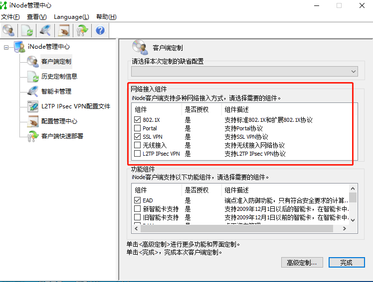Check the Portal component checkbox
This screenshot has height=282, width=373.
point(137,128)
